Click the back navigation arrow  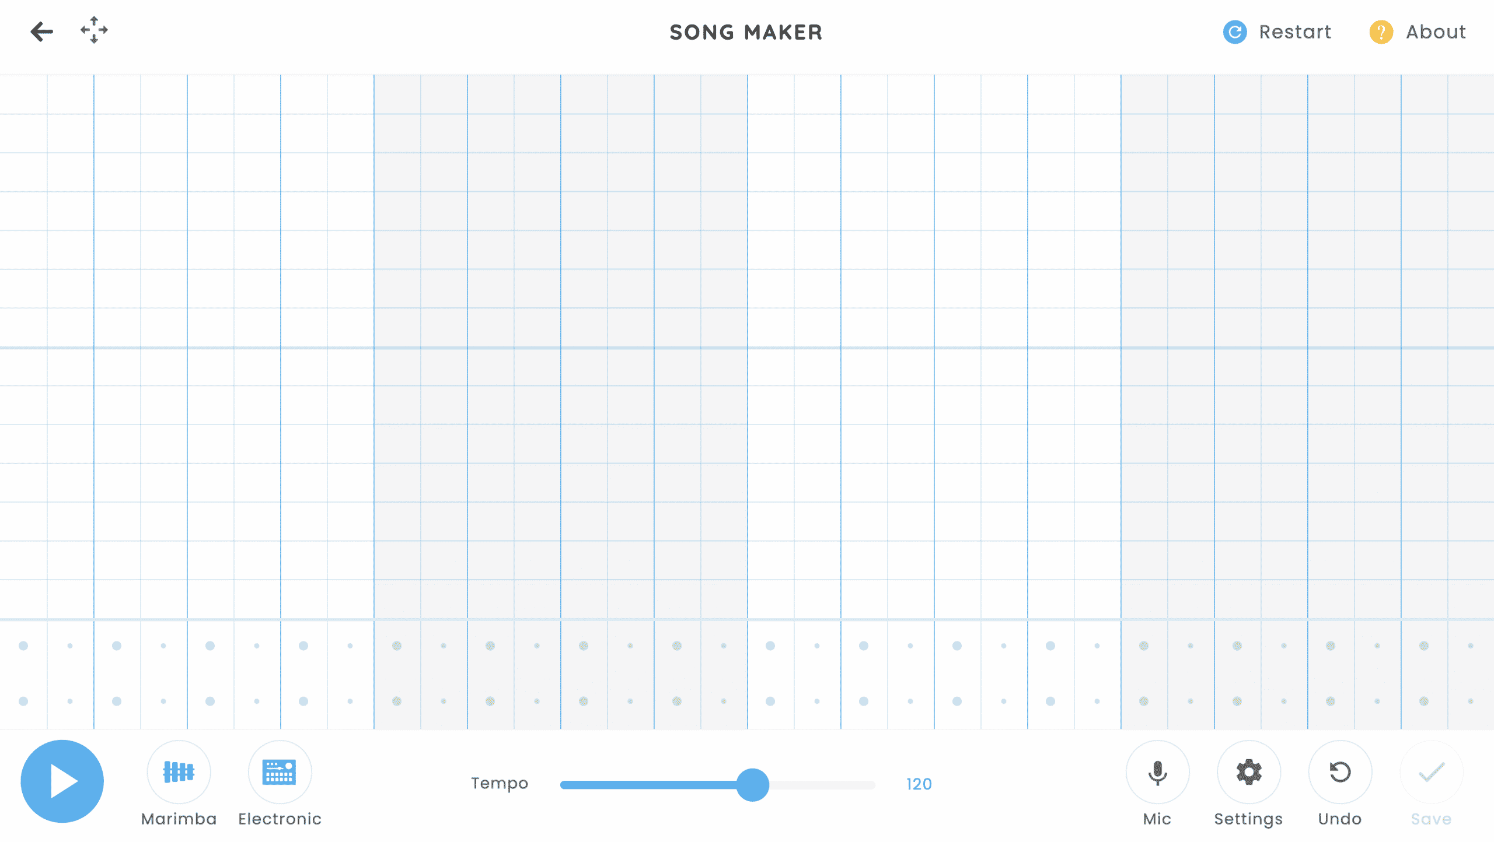click(41, 30)
